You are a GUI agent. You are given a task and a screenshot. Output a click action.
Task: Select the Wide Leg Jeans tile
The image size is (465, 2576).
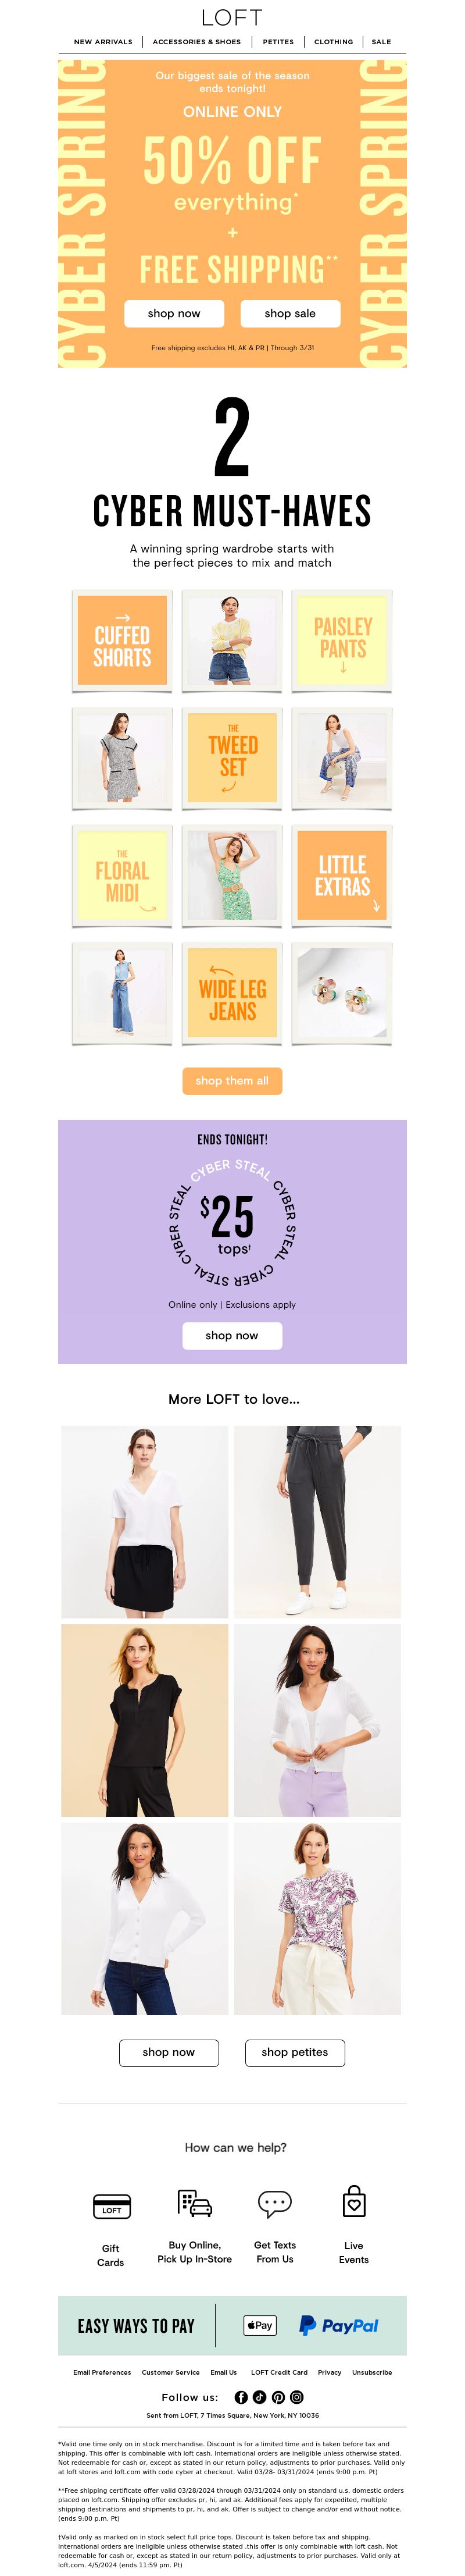(x=232, y=995)
